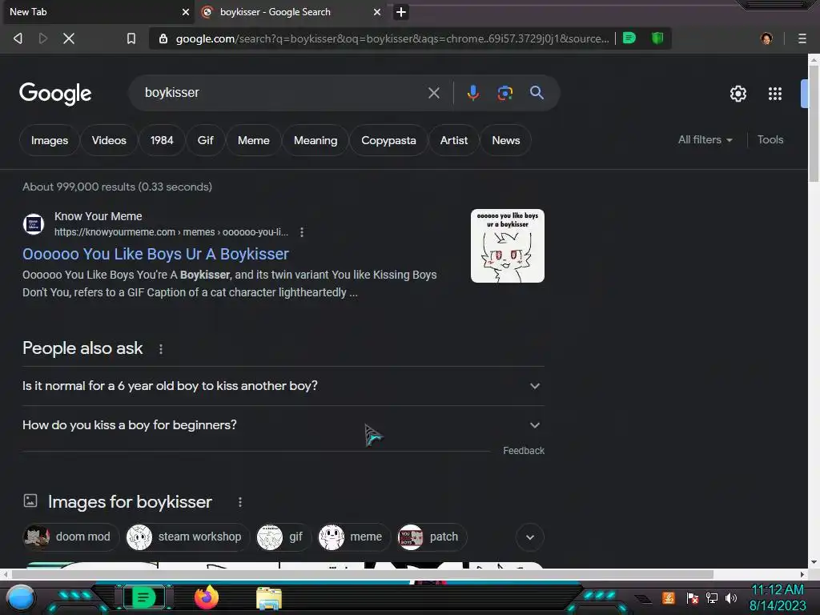Open the browser hamburger menu
Screen dimensions: 820x615
(x=802, y=38)
